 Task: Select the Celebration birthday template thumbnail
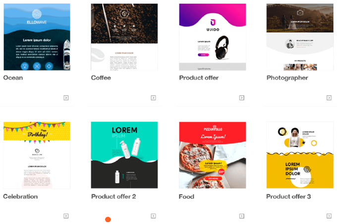pyautogui.click(x=37, y=155)
